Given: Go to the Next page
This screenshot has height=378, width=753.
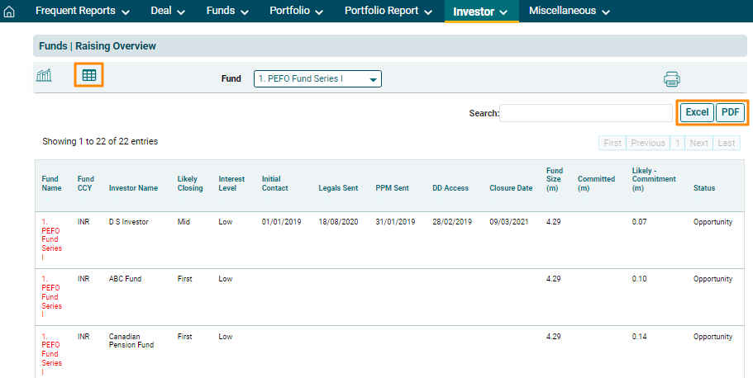Looking at the screenshot, I should tap(698, 143).
